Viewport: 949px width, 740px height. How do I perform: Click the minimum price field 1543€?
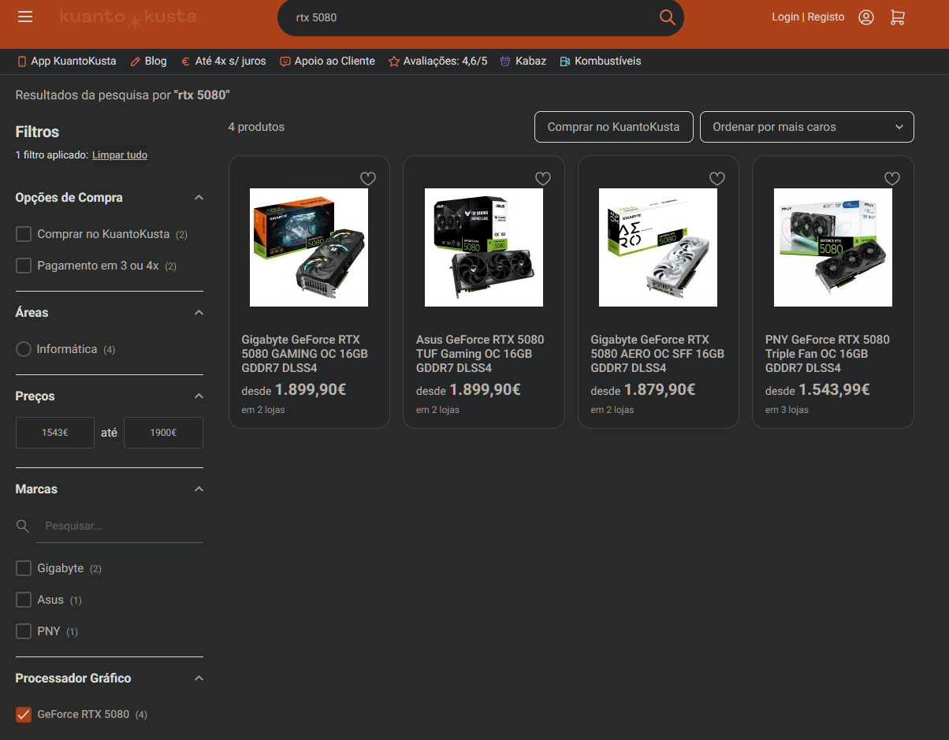(x=55, y=433)
